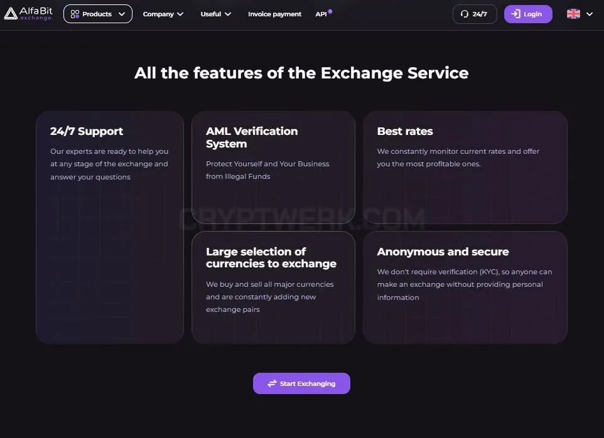Select the AML Verification System card
This screenshot has height=438, width=604.
[x=273, y=168]
